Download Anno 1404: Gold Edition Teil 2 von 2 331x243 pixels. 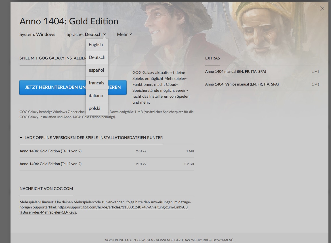pyautogui.click(x=107, y=164)
